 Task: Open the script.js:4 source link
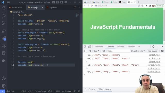click(154, 55)
